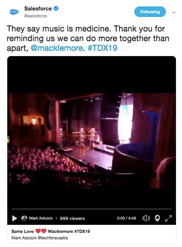Seek along the video progress bar
The image size is (182, 247).
point(92,209)
